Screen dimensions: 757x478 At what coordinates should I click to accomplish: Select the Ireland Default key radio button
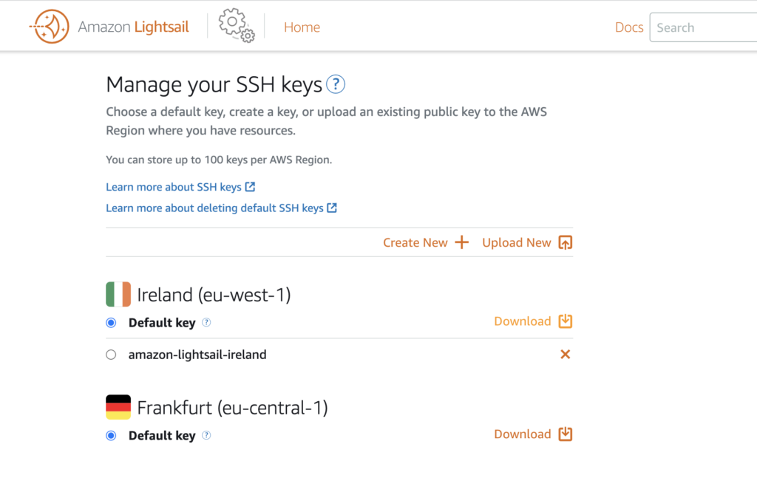coord(111,323)
